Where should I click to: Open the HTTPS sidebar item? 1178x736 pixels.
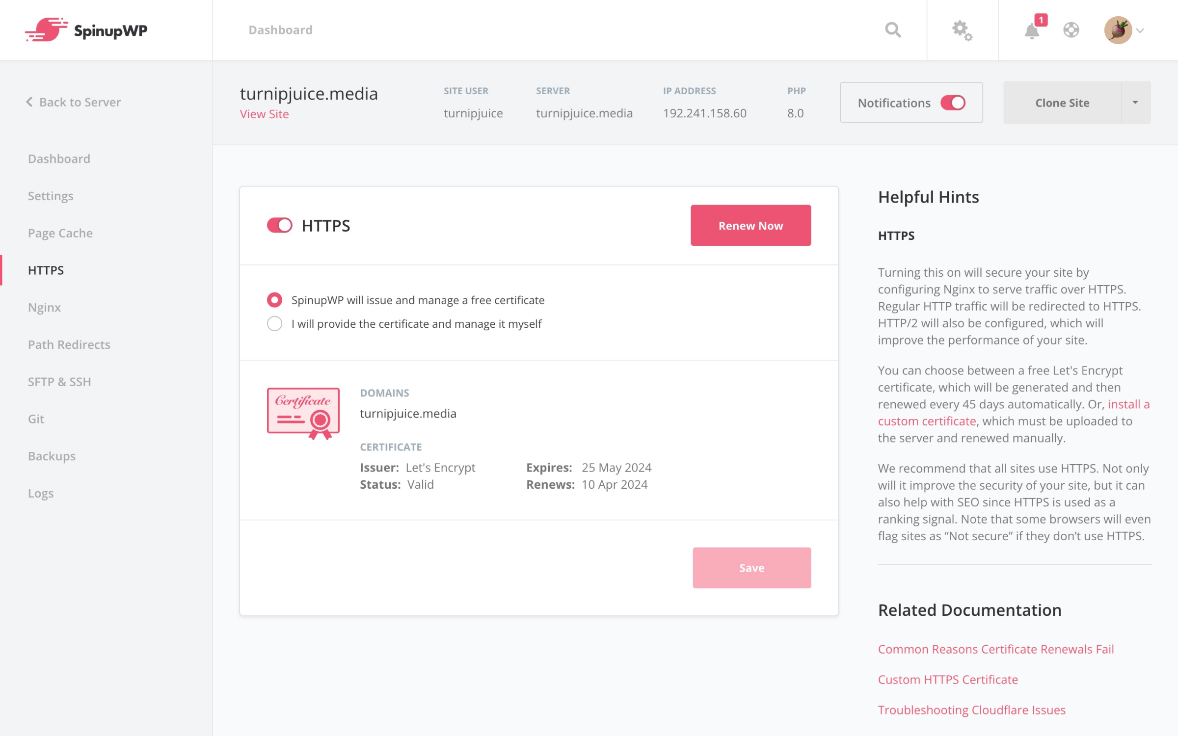(46, 270)
